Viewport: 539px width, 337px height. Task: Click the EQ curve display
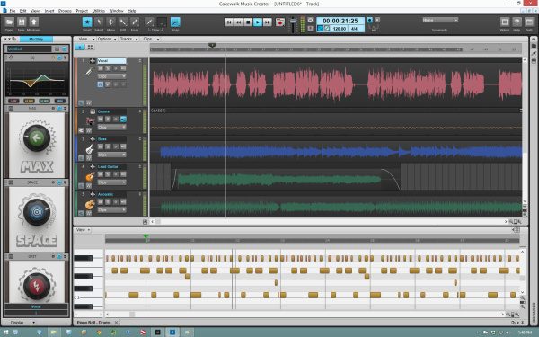37,80
